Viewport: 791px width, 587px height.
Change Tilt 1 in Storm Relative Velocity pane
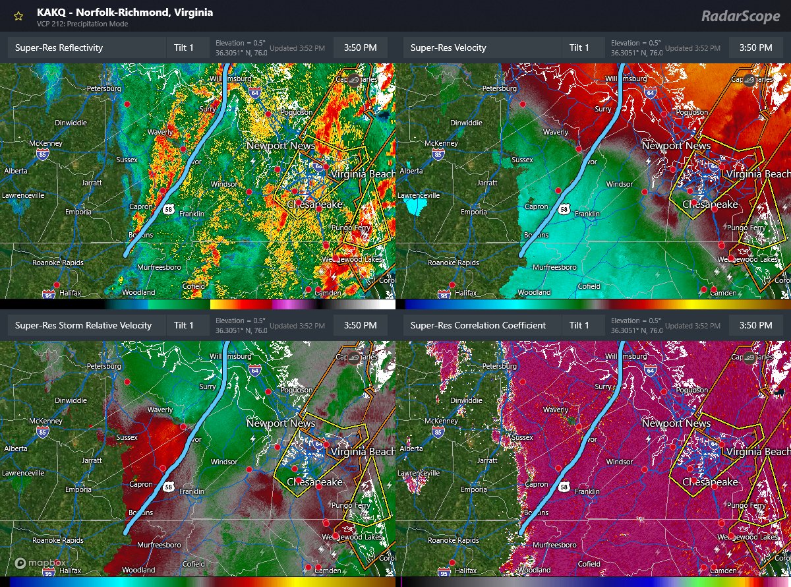(188, 325)
